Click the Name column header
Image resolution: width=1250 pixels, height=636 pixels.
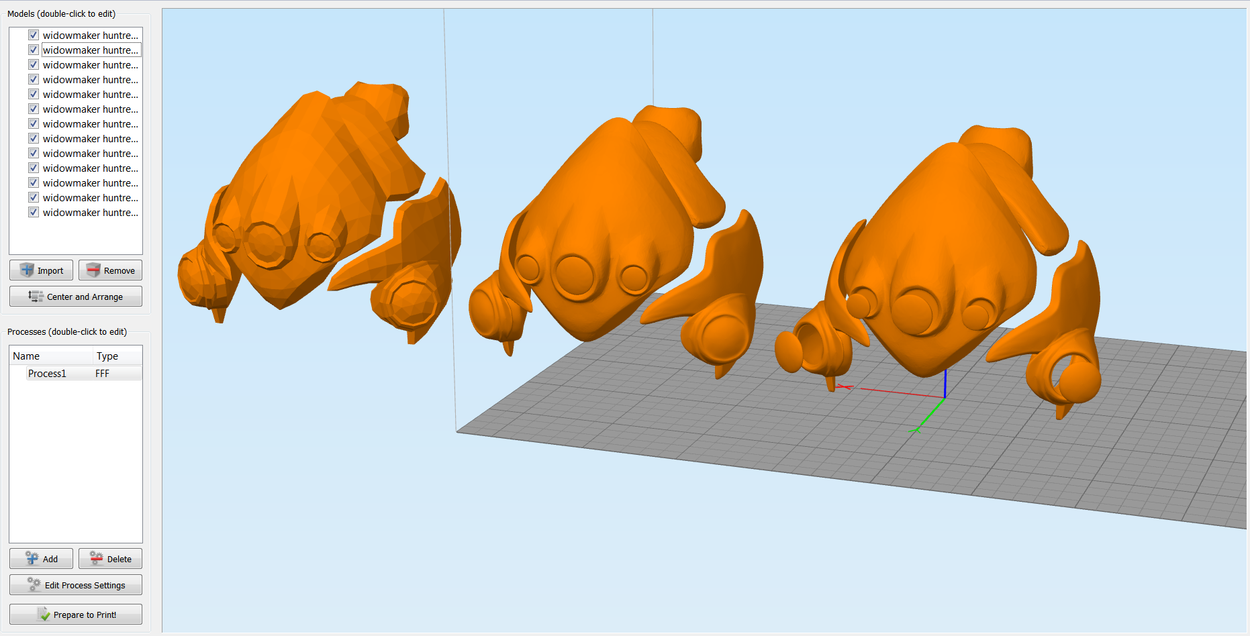(x=51, y=356)
